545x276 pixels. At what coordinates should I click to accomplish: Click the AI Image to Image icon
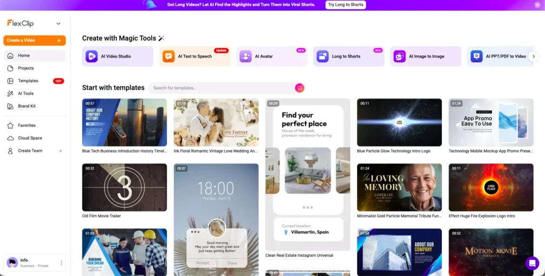pos(399,56)
